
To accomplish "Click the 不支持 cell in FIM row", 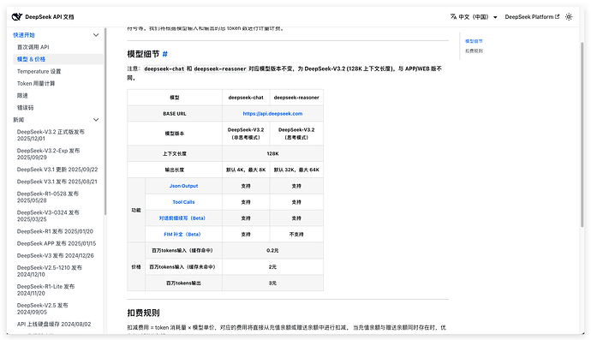I will (x=296, y=235).
